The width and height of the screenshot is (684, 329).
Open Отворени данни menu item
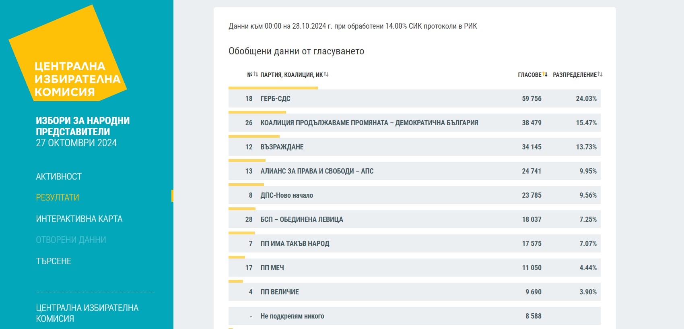[71, 240]
